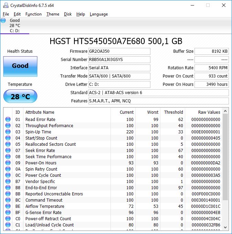Click the Raw Values column header

(204, 112)
